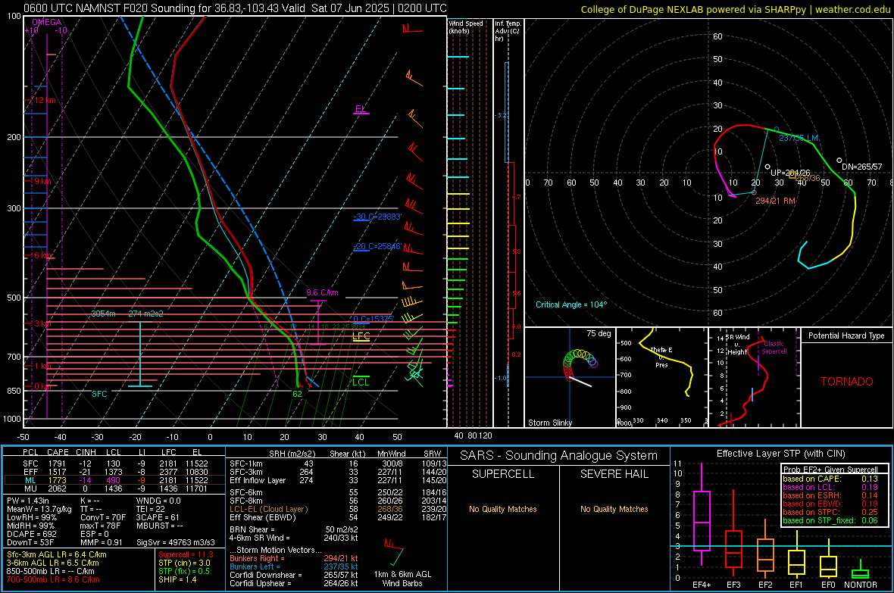Click the Wind Speed (knots) panel header

[x=466, y=27]
